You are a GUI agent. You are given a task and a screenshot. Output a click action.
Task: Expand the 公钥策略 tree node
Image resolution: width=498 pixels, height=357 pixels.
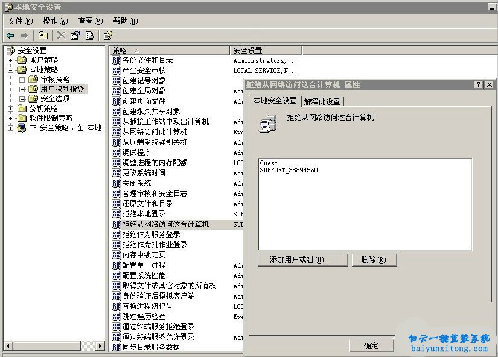tap(12, 108)
